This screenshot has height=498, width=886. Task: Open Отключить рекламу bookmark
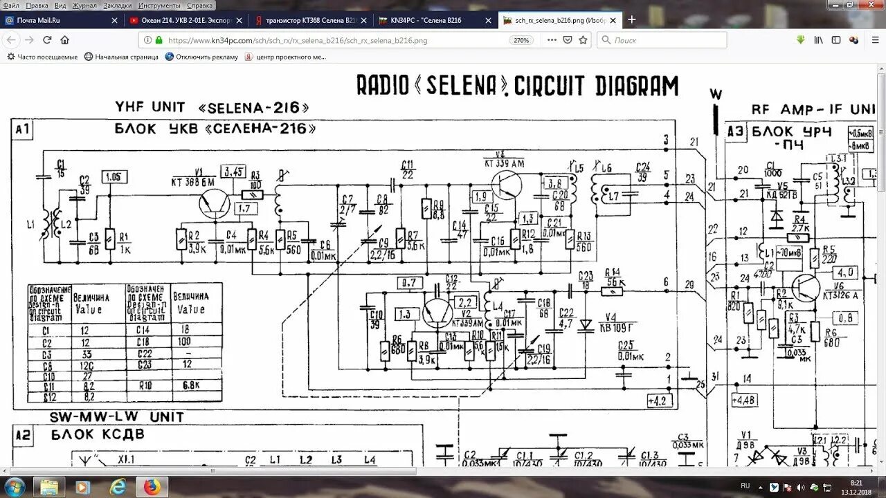tap(202, 57)
